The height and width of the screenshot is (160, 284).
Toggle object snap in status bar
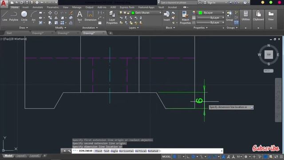[215, 156]
